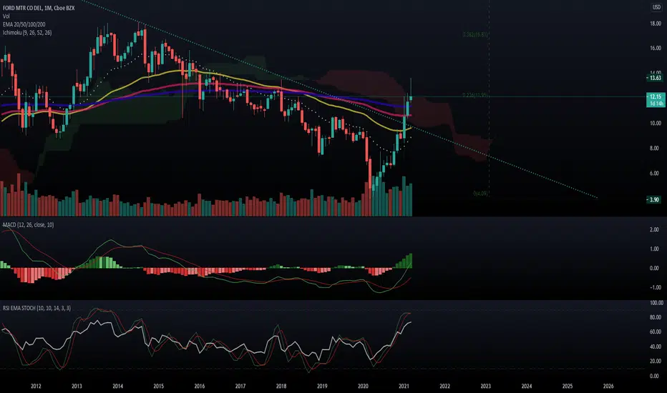The height and width of the screenshot is (393, 667).
Task: Click the 3.90 price label
Action: click(654, 199)
